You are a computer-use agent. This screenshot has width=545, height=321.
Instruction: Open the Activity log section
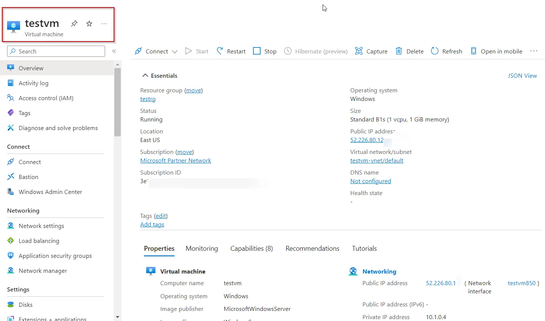(34, 83)
